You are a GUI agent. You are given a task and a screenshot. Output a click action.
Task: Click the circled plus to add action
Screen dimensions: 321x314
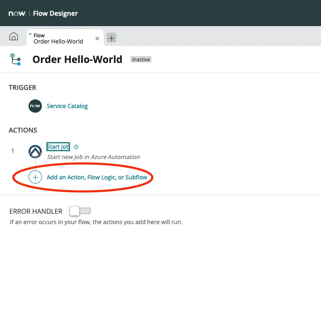click(x=35, y=177)
